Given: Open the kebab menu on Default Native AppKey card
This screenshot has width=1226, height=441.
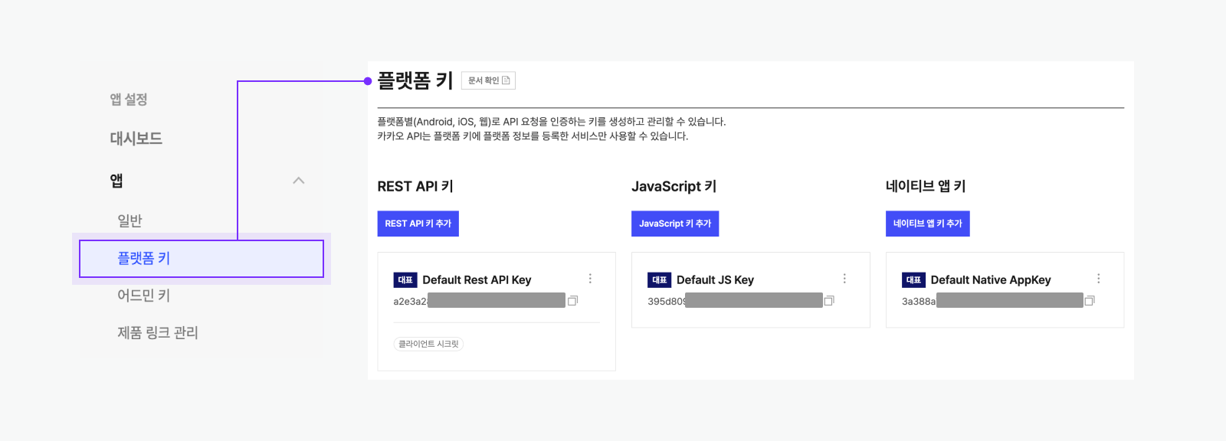Looking at the screenshot, I should [x=1099, y=279].
